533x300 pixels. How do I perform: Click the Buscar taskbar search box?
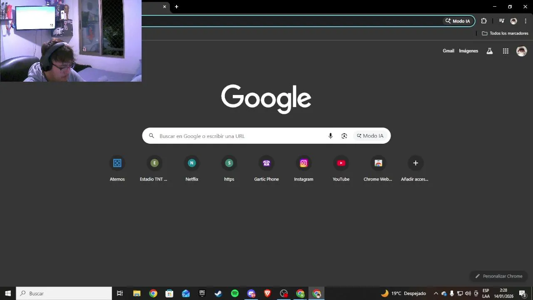point(64,293)
